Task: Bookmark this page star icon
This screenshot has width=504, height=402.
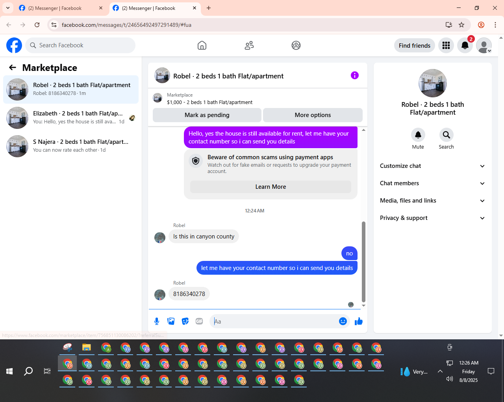Action: coord(461,25)
